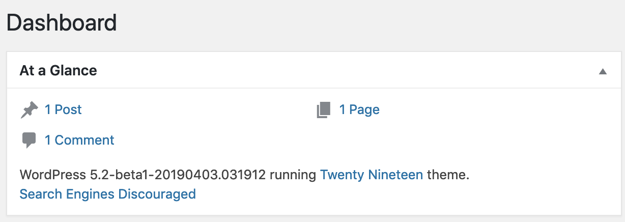Click the word "running" in the version line

(293, 175)
